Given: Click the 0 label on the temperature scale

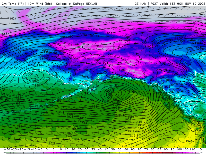Looking at the screenshot, I should (x=47, y=149).
